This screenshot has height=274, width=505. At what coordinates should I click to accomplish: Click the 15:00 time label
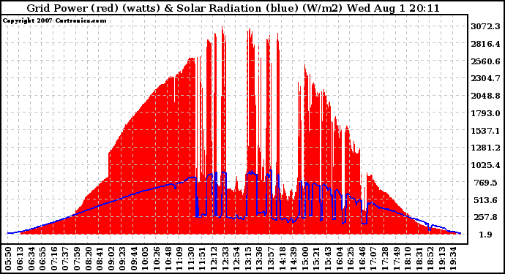click(305, 259)
